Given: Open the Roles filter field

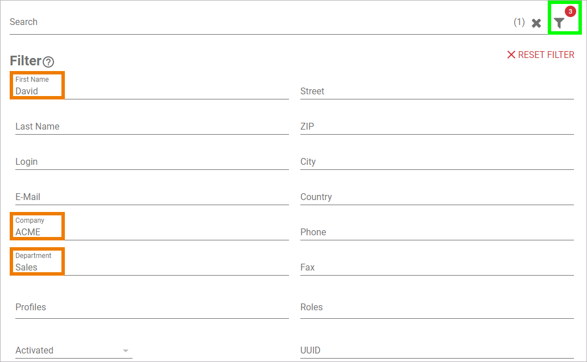Looking at the screenshot, I should click(436, 307).
